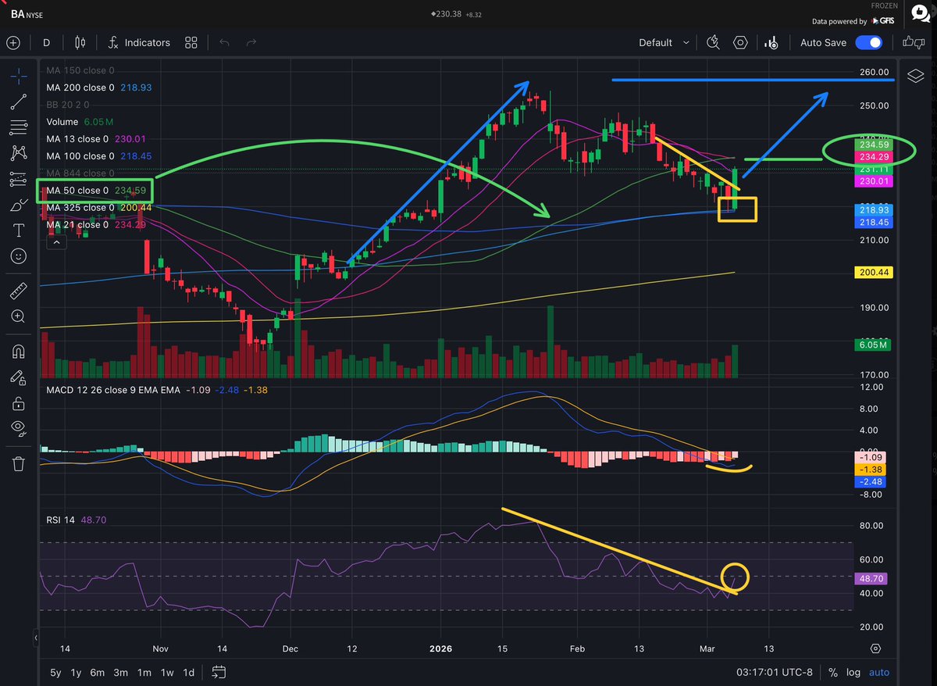Select the MA 21 close 0 legend
937x686 pixels.
point(94,225)
